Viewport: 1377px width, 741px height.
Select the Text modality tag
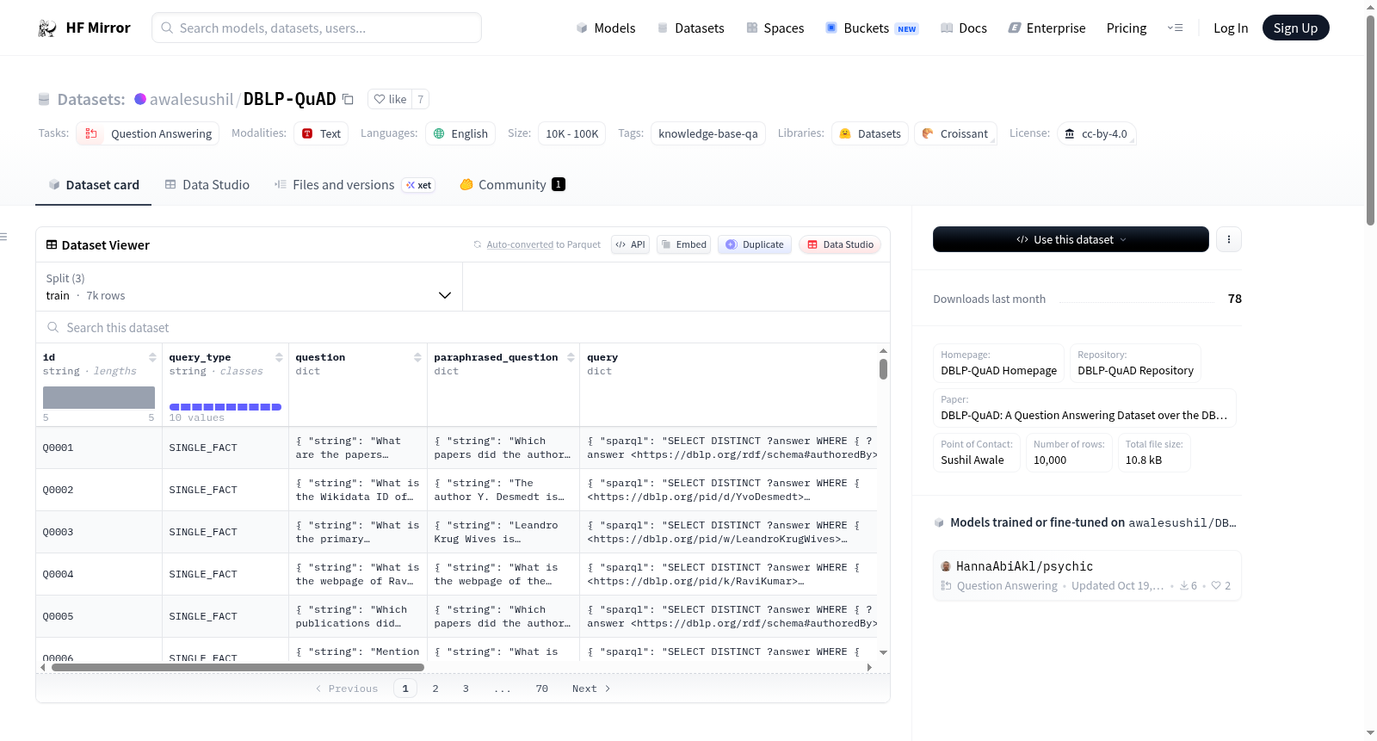click(x=321, y=133)
